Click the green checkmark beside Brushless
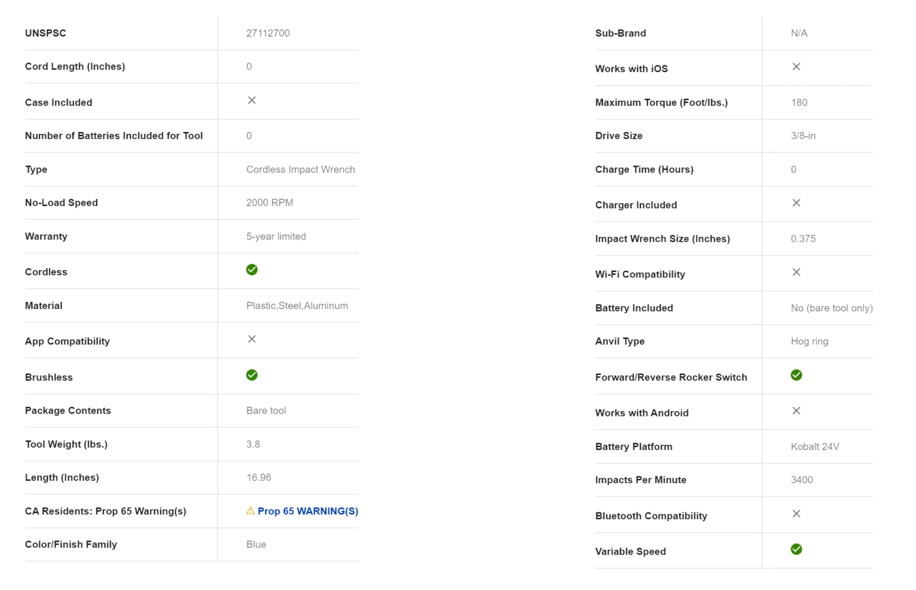The width and height of the screenshot is (916, 590). (x=252, y=375)
